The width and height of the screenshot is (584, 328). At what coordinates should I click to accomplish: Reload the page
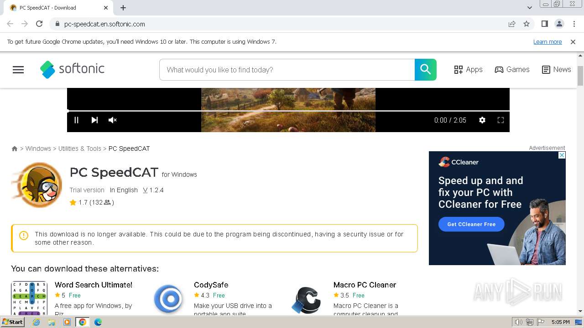pos(39,24)
